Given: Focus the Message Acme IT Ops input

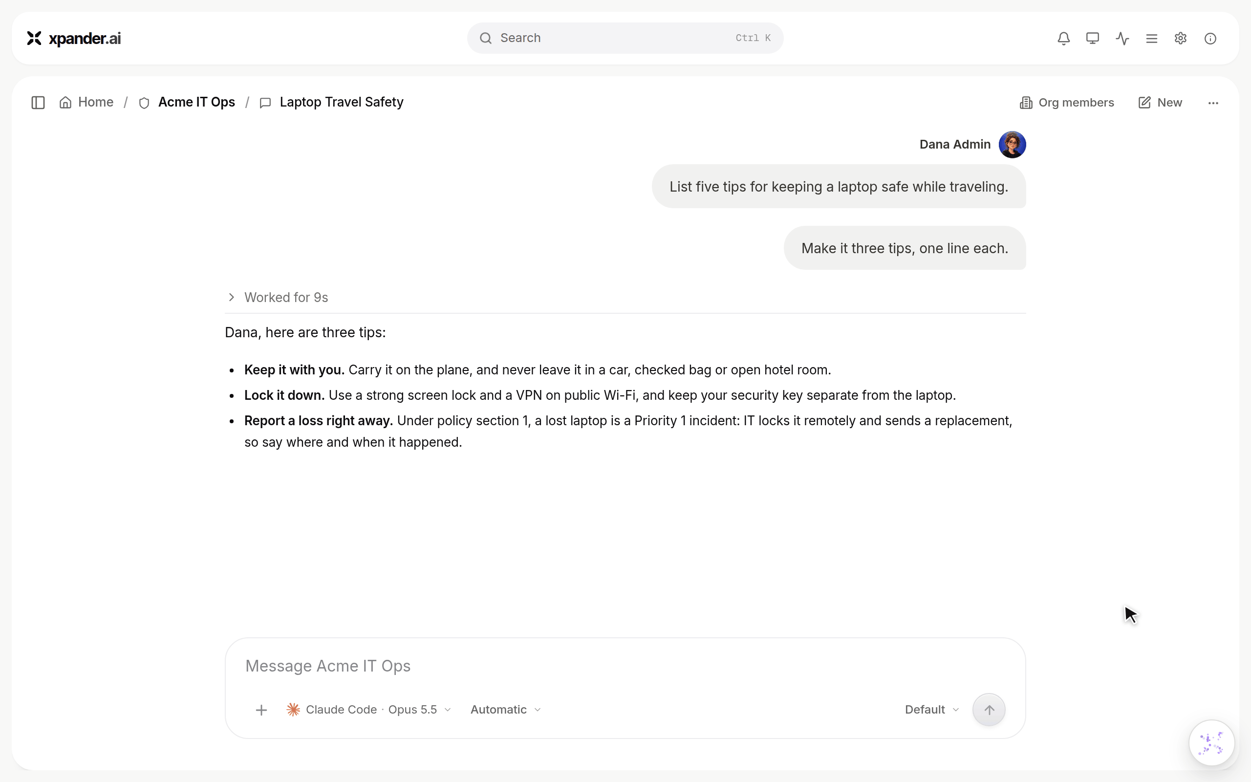Looking at the screenshot, I should pos(625,666).
